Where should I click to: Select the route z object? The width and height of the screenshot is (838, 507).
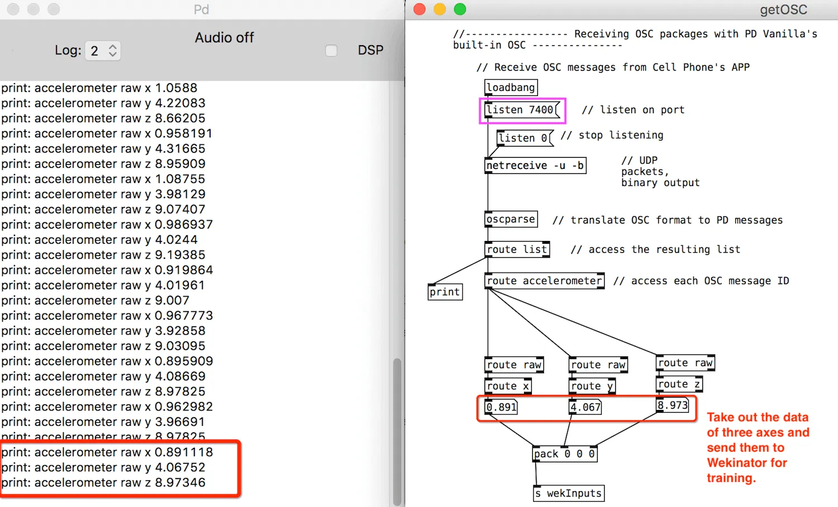click(x=679, y=384)
